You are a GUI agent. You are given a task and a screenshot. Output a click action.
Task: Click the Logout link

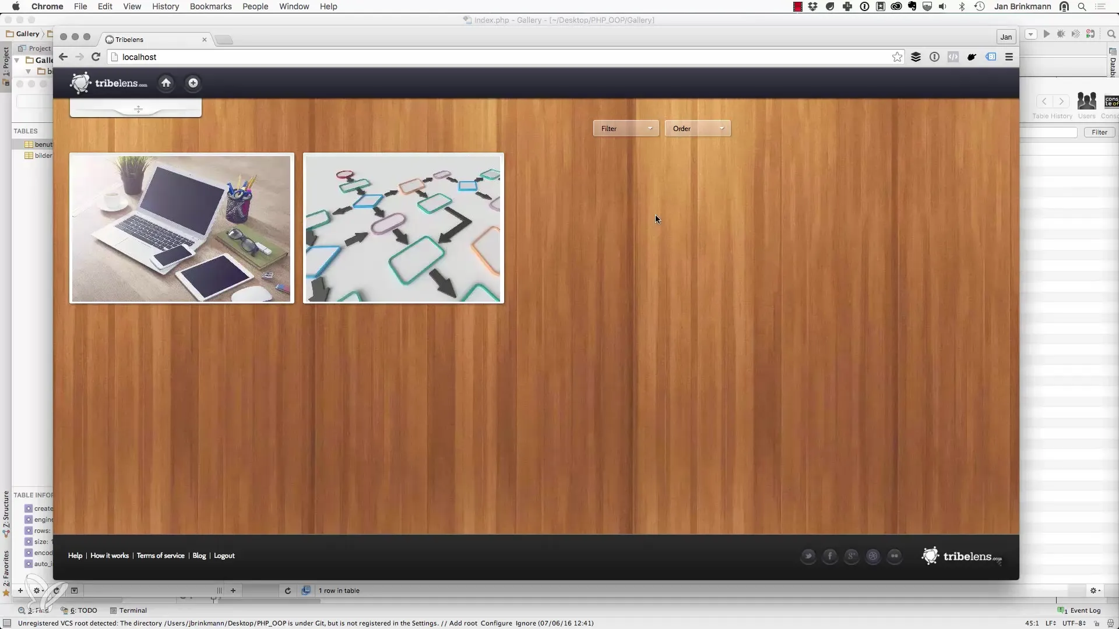pyautogui.click(x=224, y=556)
